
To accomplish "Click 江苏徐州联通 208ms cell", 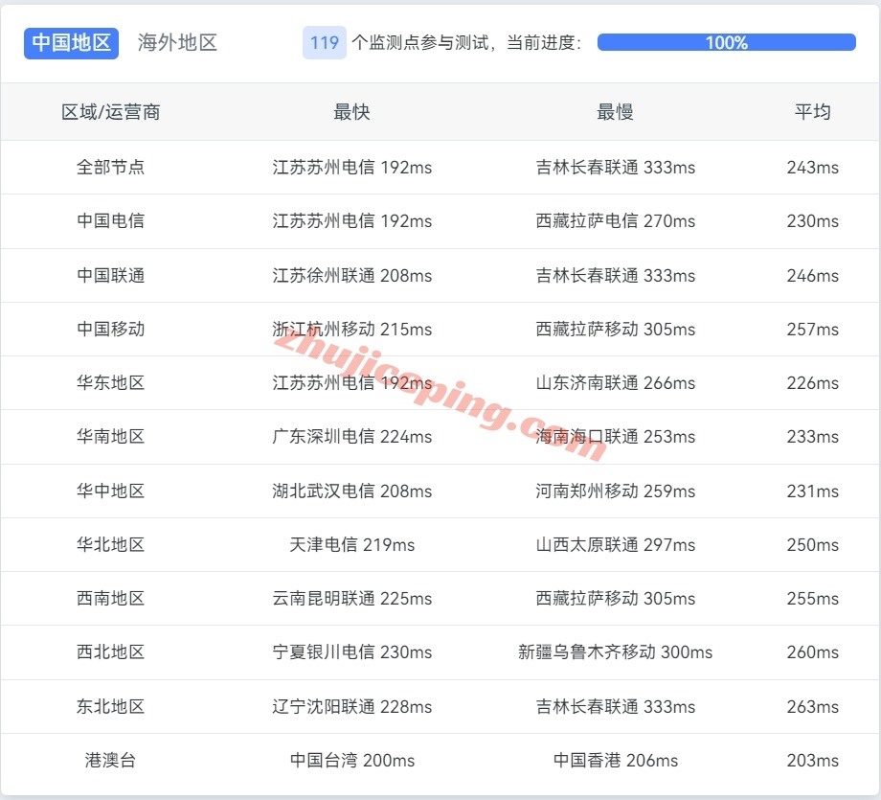I will 351,276.
